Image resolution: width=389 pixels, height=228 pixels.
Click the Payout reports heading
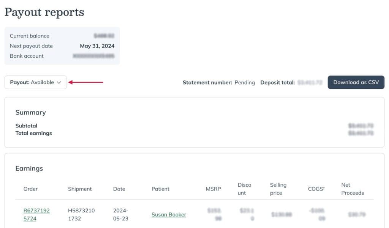44,12
